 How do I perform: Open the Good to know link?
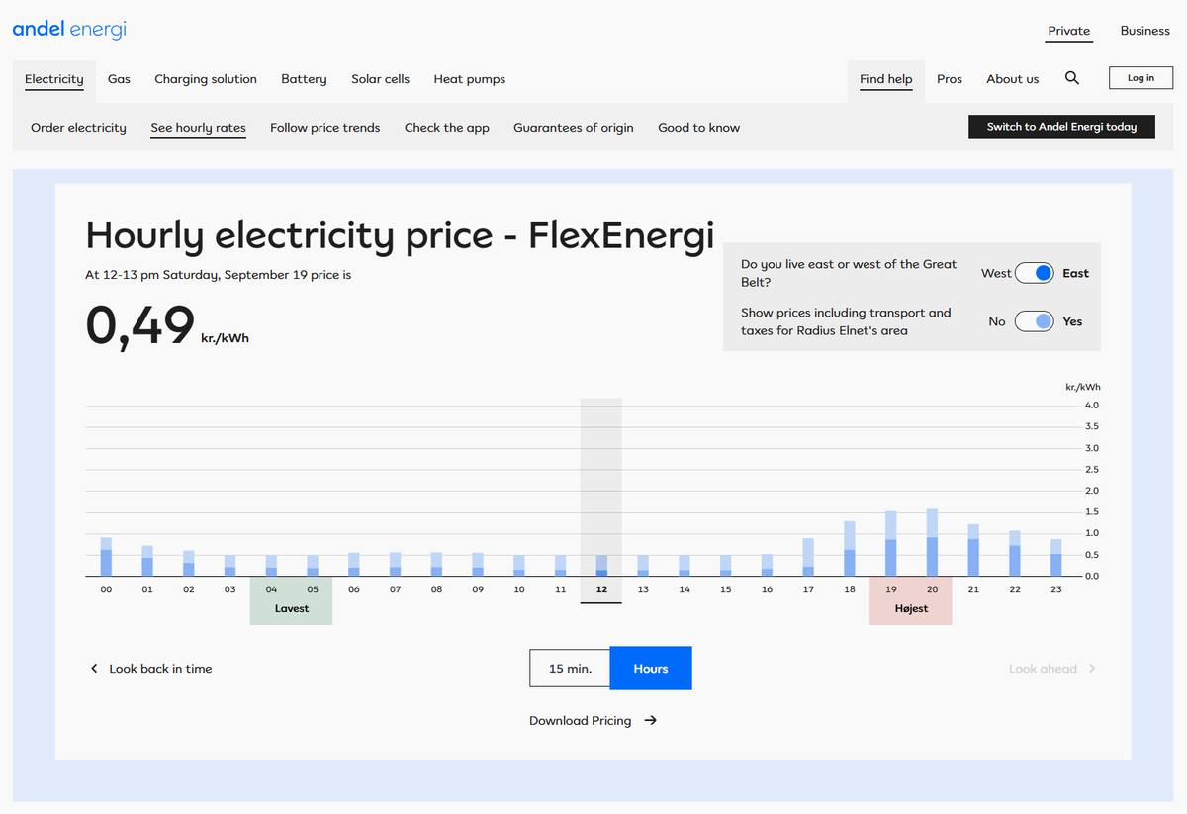coord(699,128)
